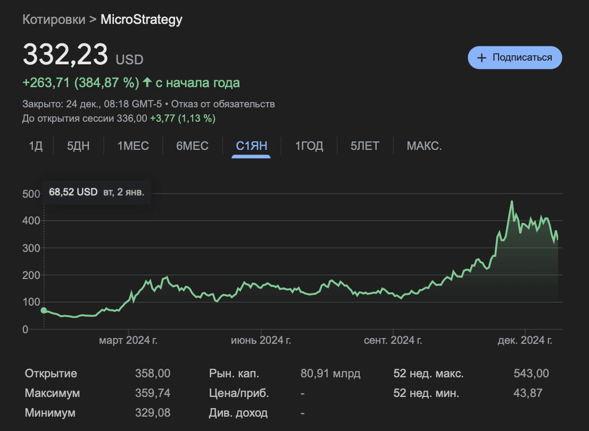
Task: Click the Цена/приб. label
Action: (239, 393)
